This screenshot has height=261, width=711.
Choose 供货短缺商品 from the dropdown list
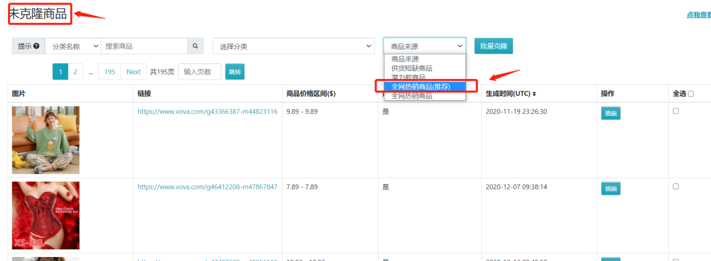point(425,68)
